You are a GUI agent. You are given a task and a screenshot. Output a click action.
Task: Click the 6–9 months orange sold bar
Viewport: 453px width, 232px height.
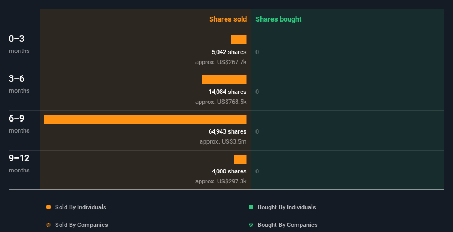(x=145, y=119)
